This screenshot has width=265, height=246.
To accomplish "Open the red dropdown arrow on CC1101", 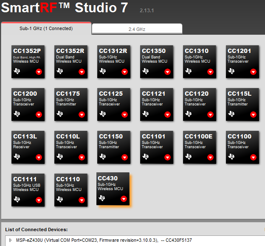I will (x=167, y=158).
